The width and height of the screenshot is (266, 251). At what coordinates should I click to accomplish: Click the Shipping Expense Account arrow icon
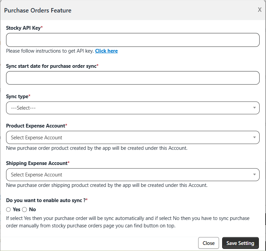(254, 175)
